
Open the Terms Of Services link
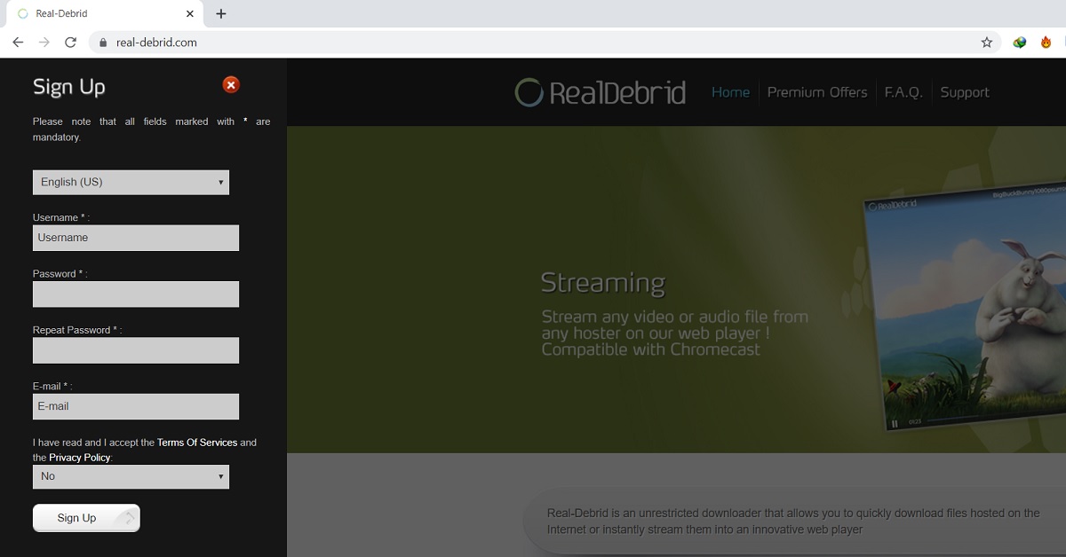(x=197, y=443)
